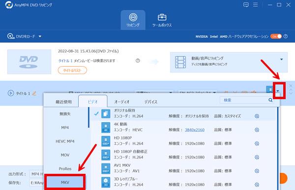Open the リッピング tab
The image size is (295, 190).
coord(133,20)
